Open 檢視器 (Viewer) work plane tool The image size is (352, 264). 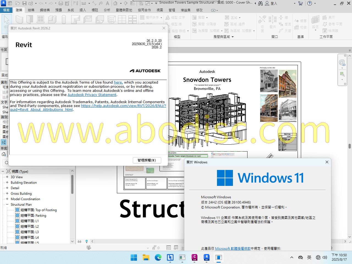(x=331, y=31)
